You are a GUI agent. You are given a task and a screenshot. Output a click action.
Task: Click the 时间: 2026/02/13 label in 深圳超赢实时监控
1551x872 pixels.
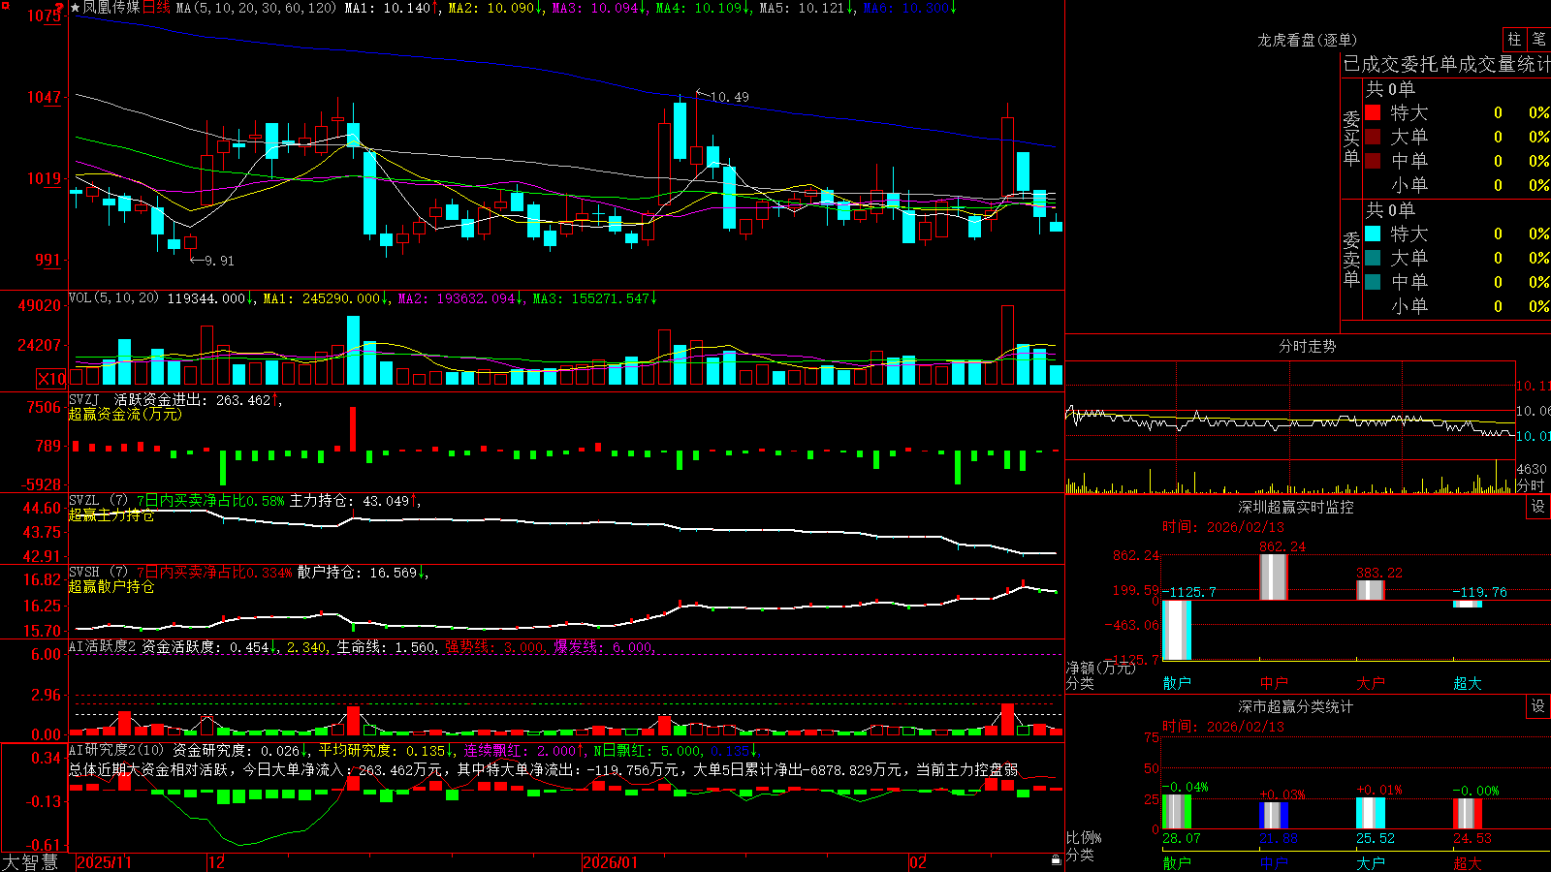pyautogui.click(x=1223, y=527)
